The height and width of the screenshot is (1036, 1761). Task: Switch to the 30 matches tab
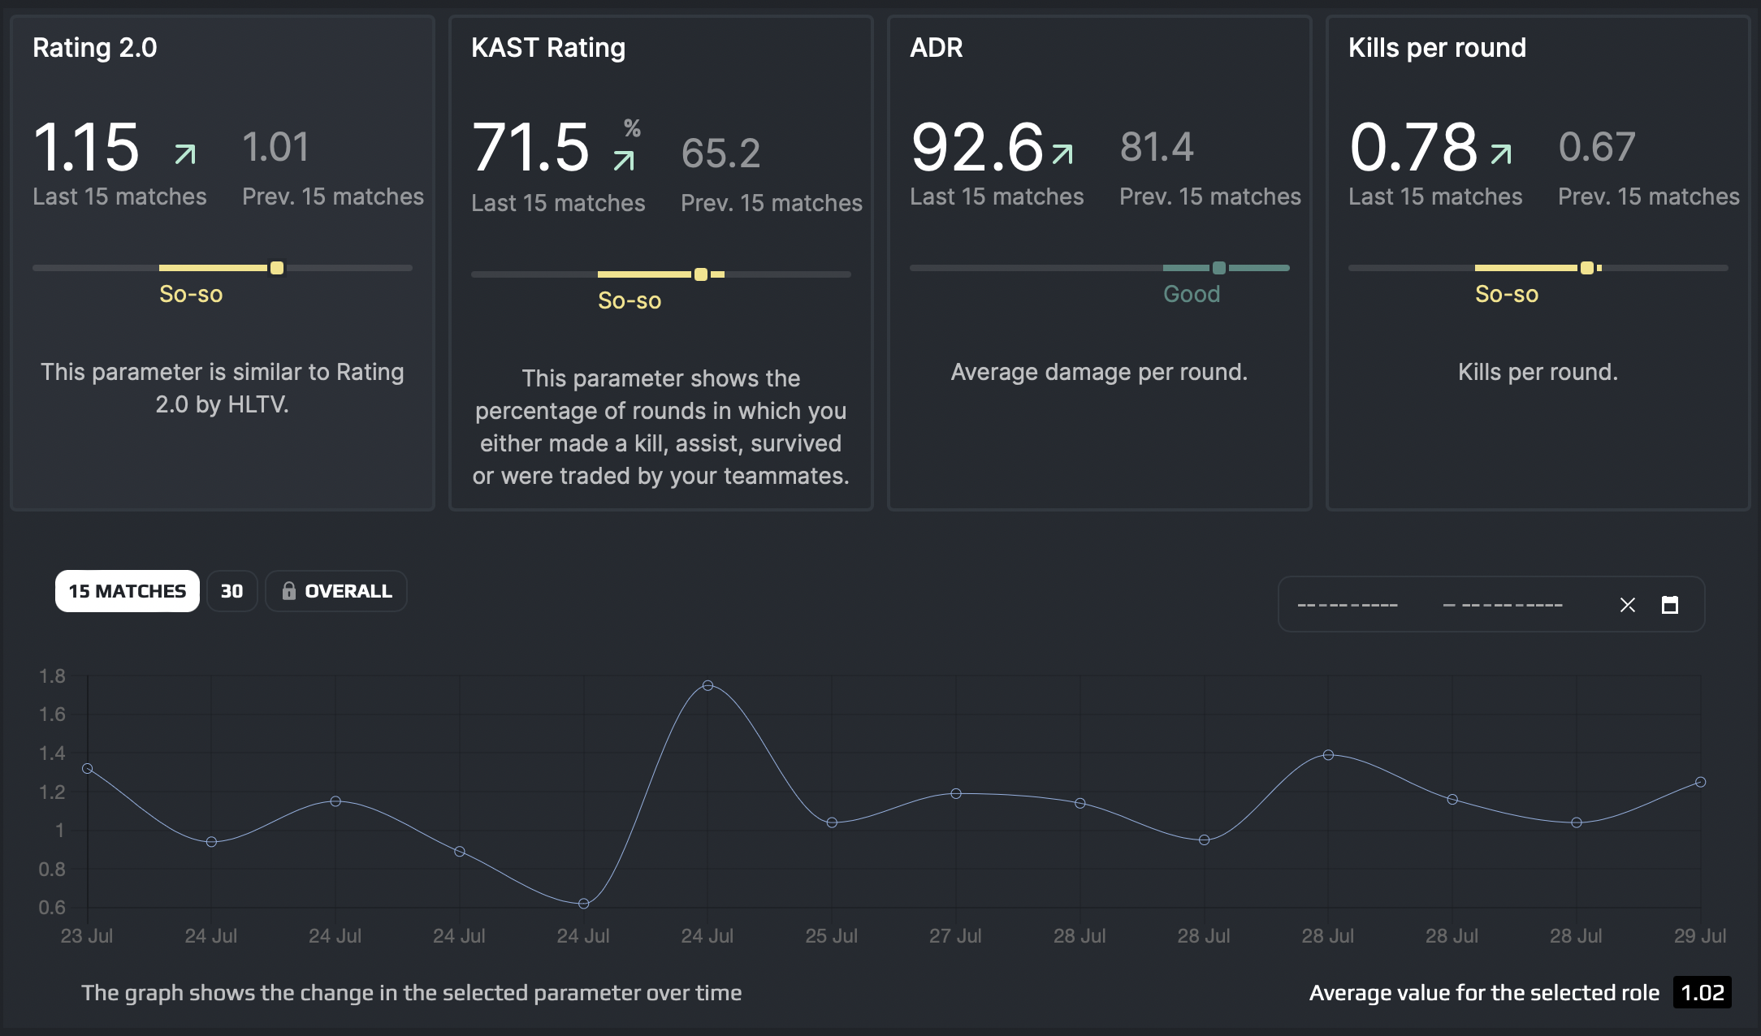tap(231, 591)
